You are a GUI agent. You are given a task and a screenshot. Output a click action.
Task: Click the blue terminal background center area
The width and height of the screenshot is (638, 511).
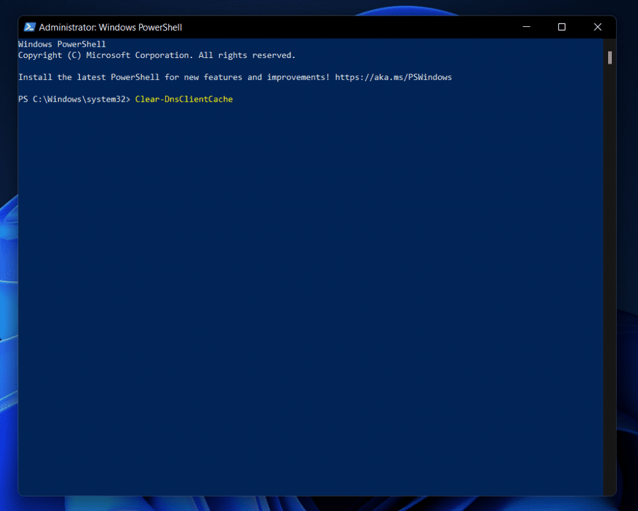[312, 281]
